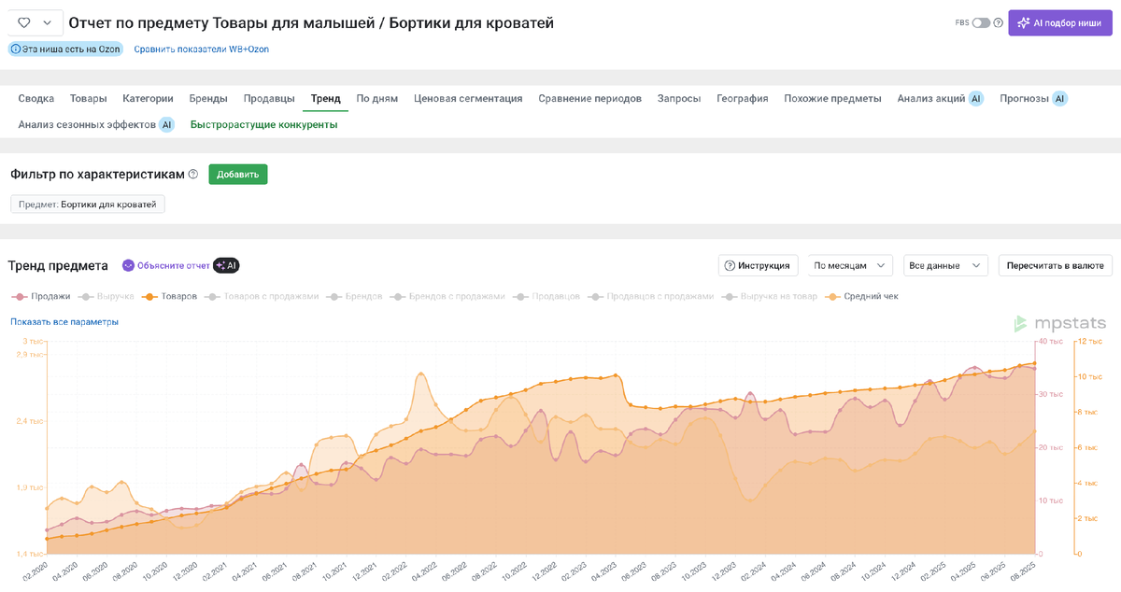Viewport: 1121px width, 592px height.
Task: Expand the Все данные dropdown
Action: pos(945,265)
